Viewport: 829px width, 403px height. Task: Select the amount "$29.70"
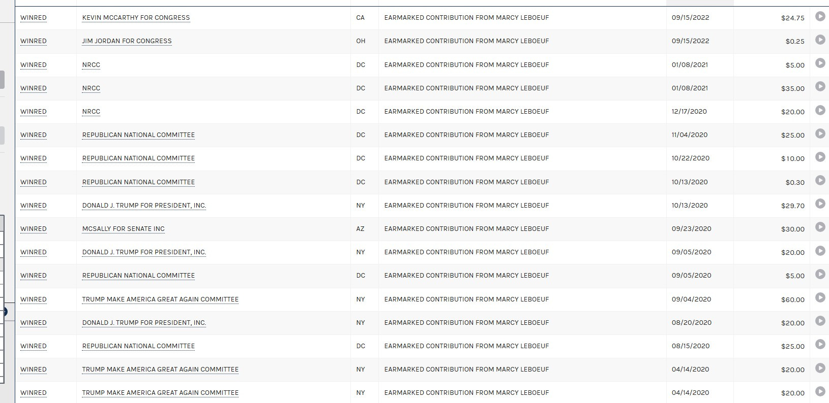(x=793, y=206)
